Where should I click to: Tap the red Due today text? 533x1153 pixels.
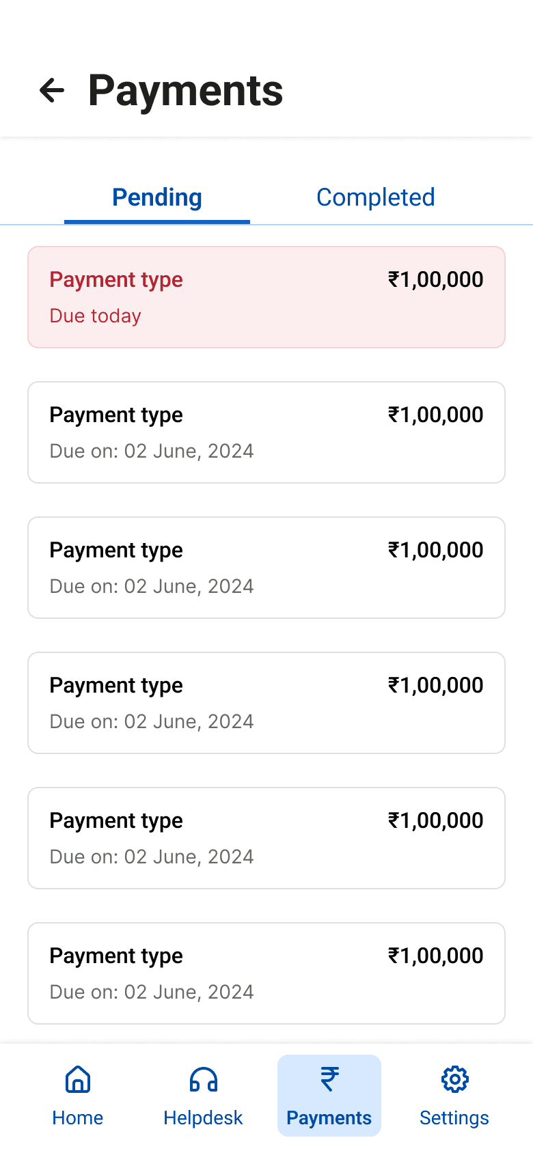coord(96,316)
